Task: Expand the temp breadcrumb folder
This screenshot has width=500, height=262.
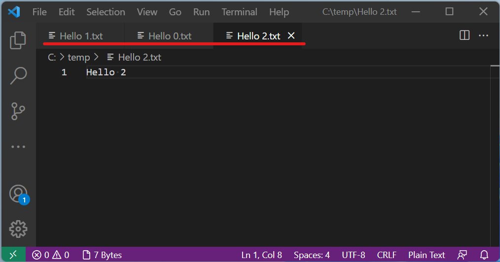Action: [x=79, y=57]
